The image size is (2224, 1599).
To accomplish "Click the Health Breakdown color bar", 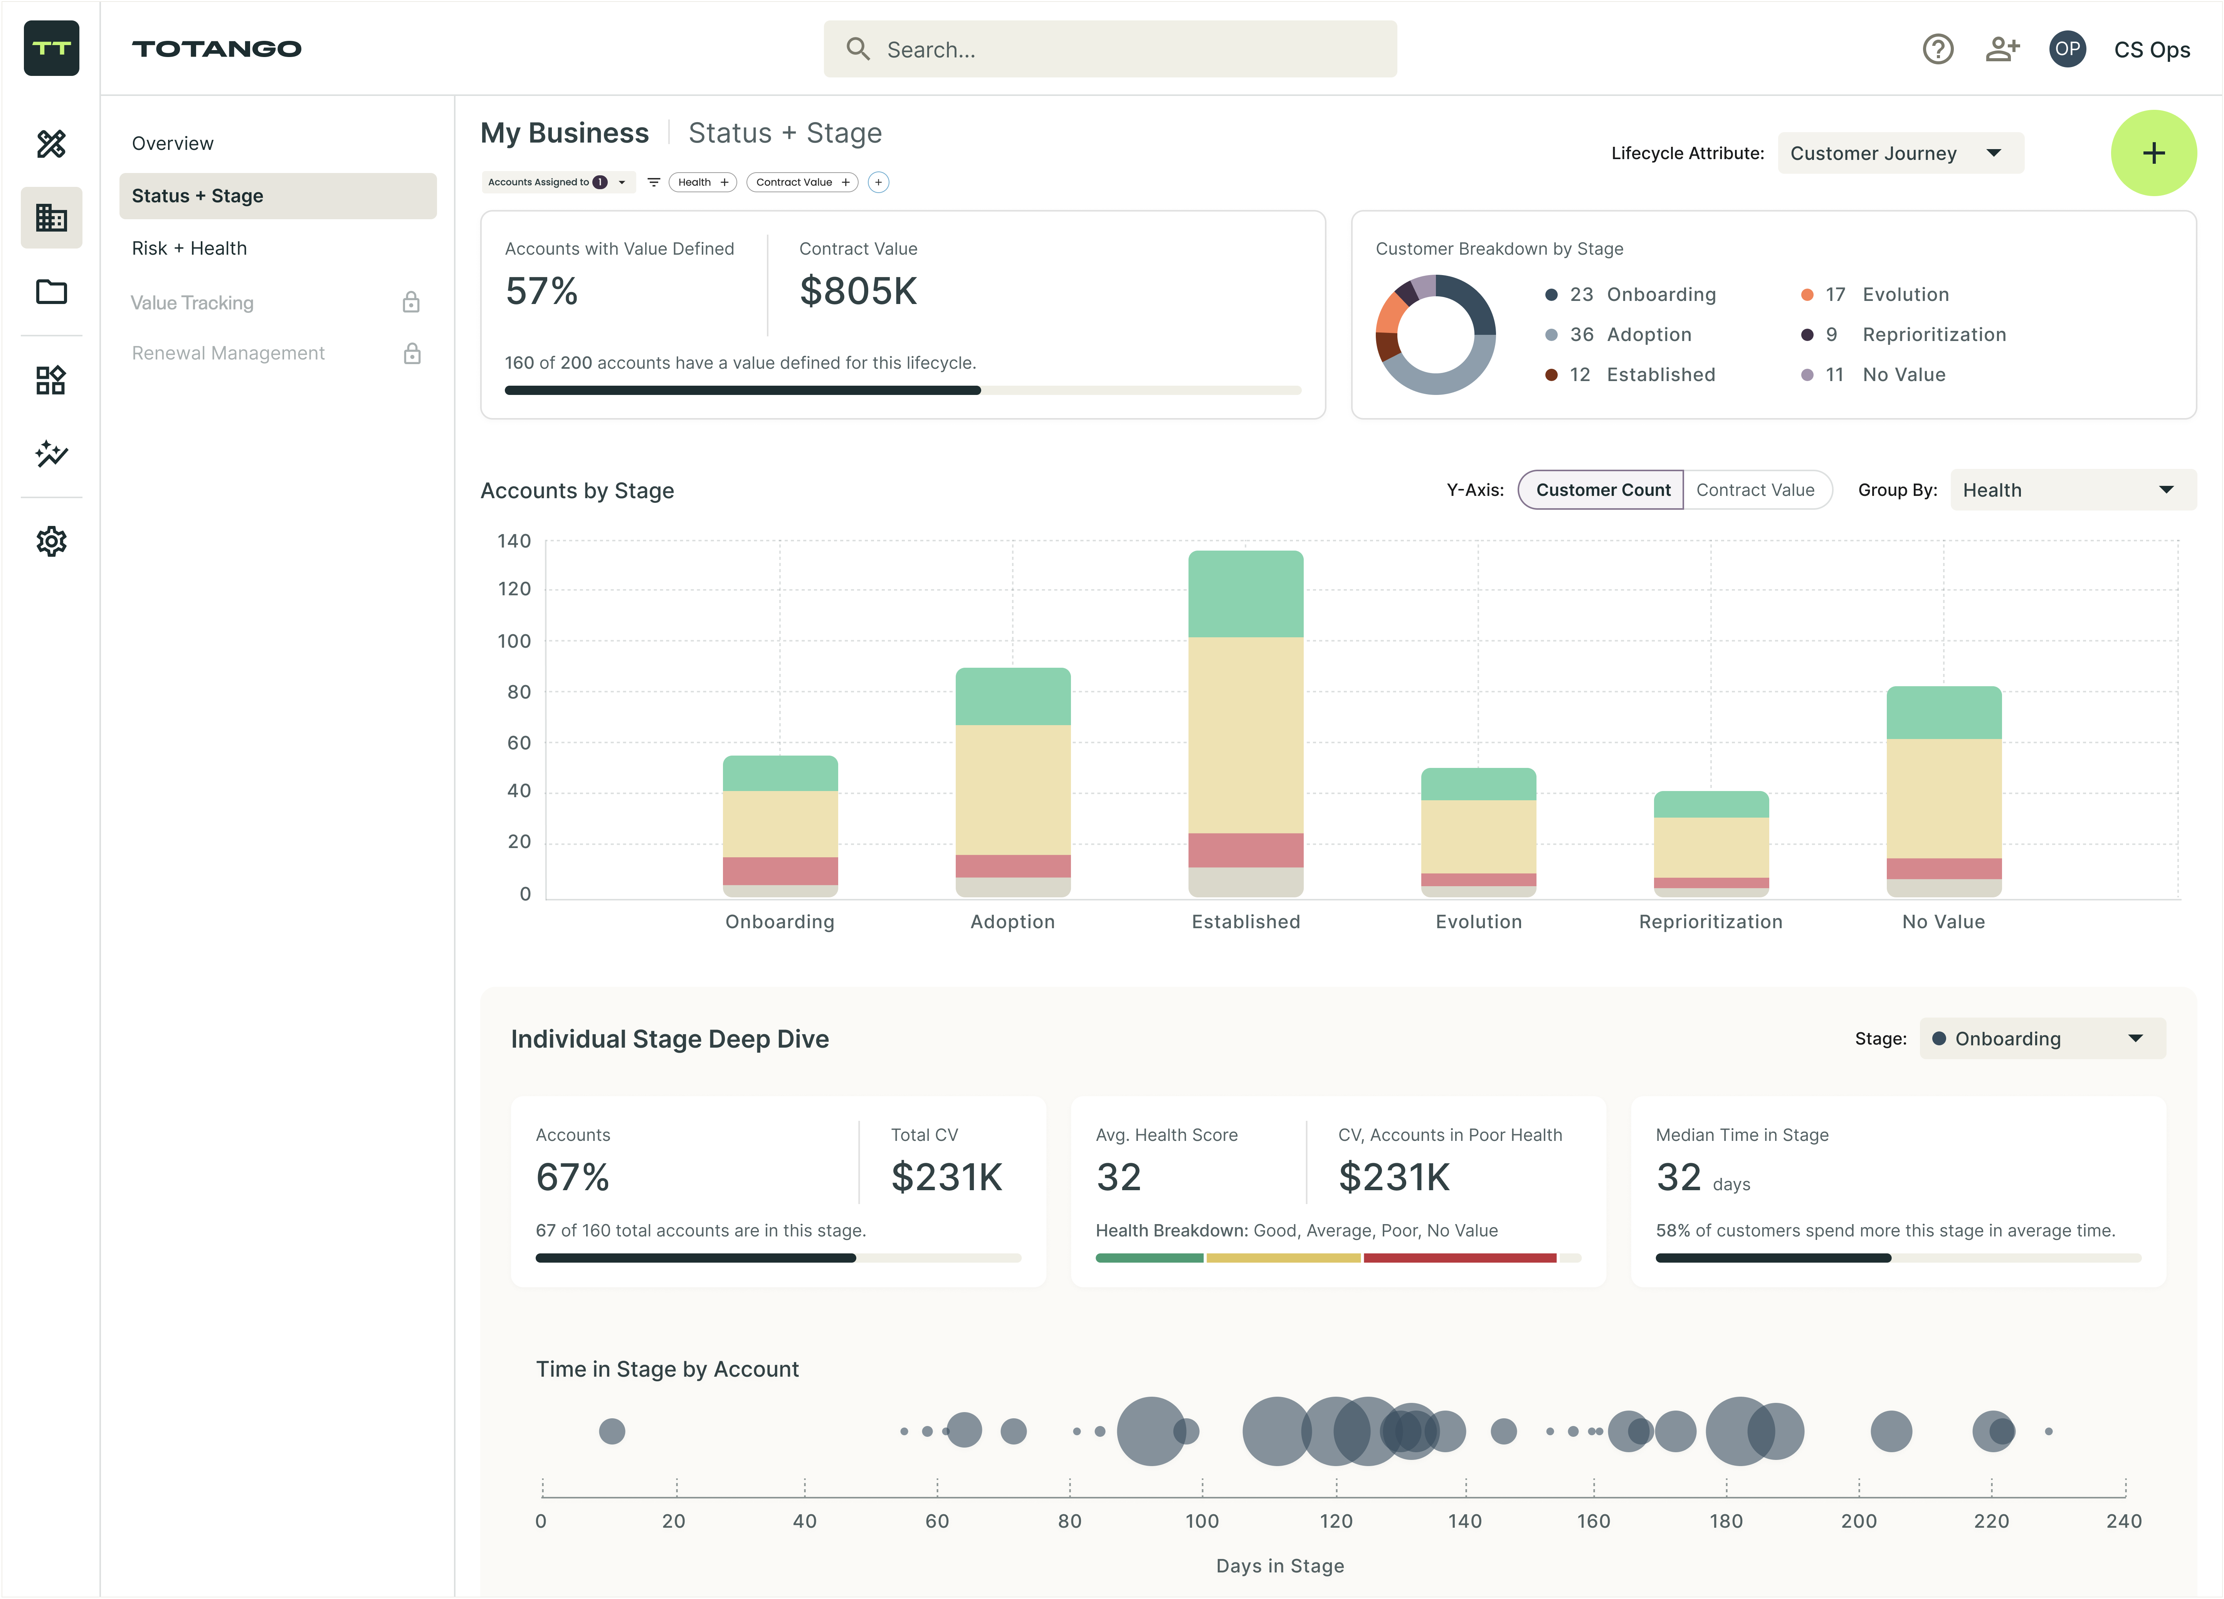I will [1338, 1258].
